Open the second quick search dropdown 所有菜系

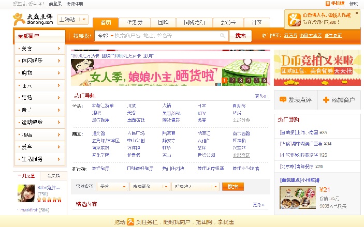click(150, 187)
